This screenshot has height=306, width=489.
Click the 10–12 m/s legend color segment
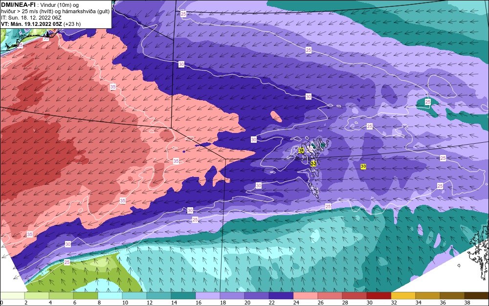click(134, 296)
